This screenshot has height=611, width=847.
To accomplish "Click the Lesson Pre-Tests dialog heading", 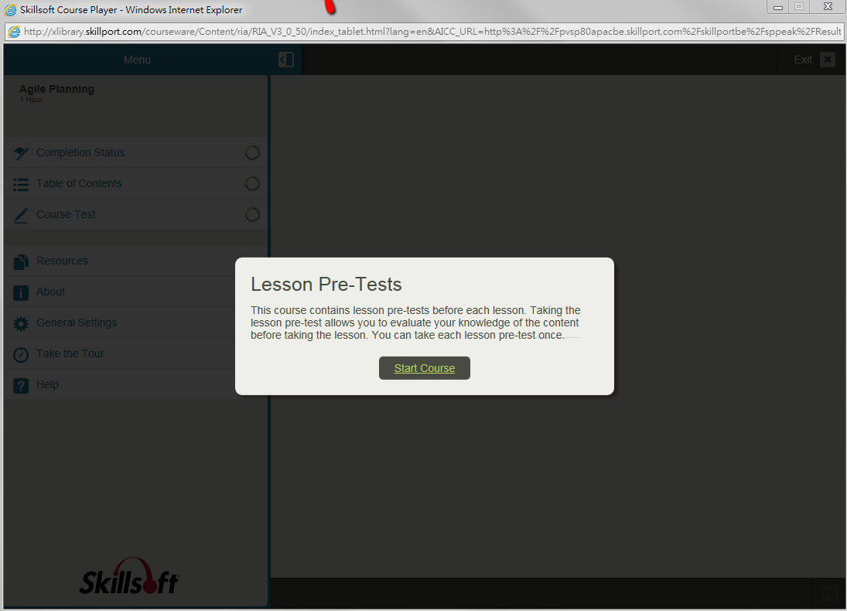I will click(326, 284).
